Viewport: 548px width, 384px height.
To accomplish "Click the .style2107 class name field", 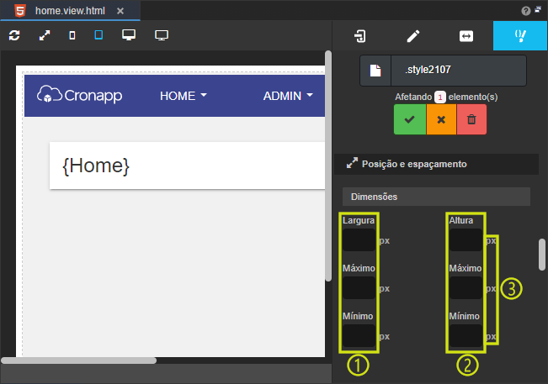I will [x=459, y=71].
